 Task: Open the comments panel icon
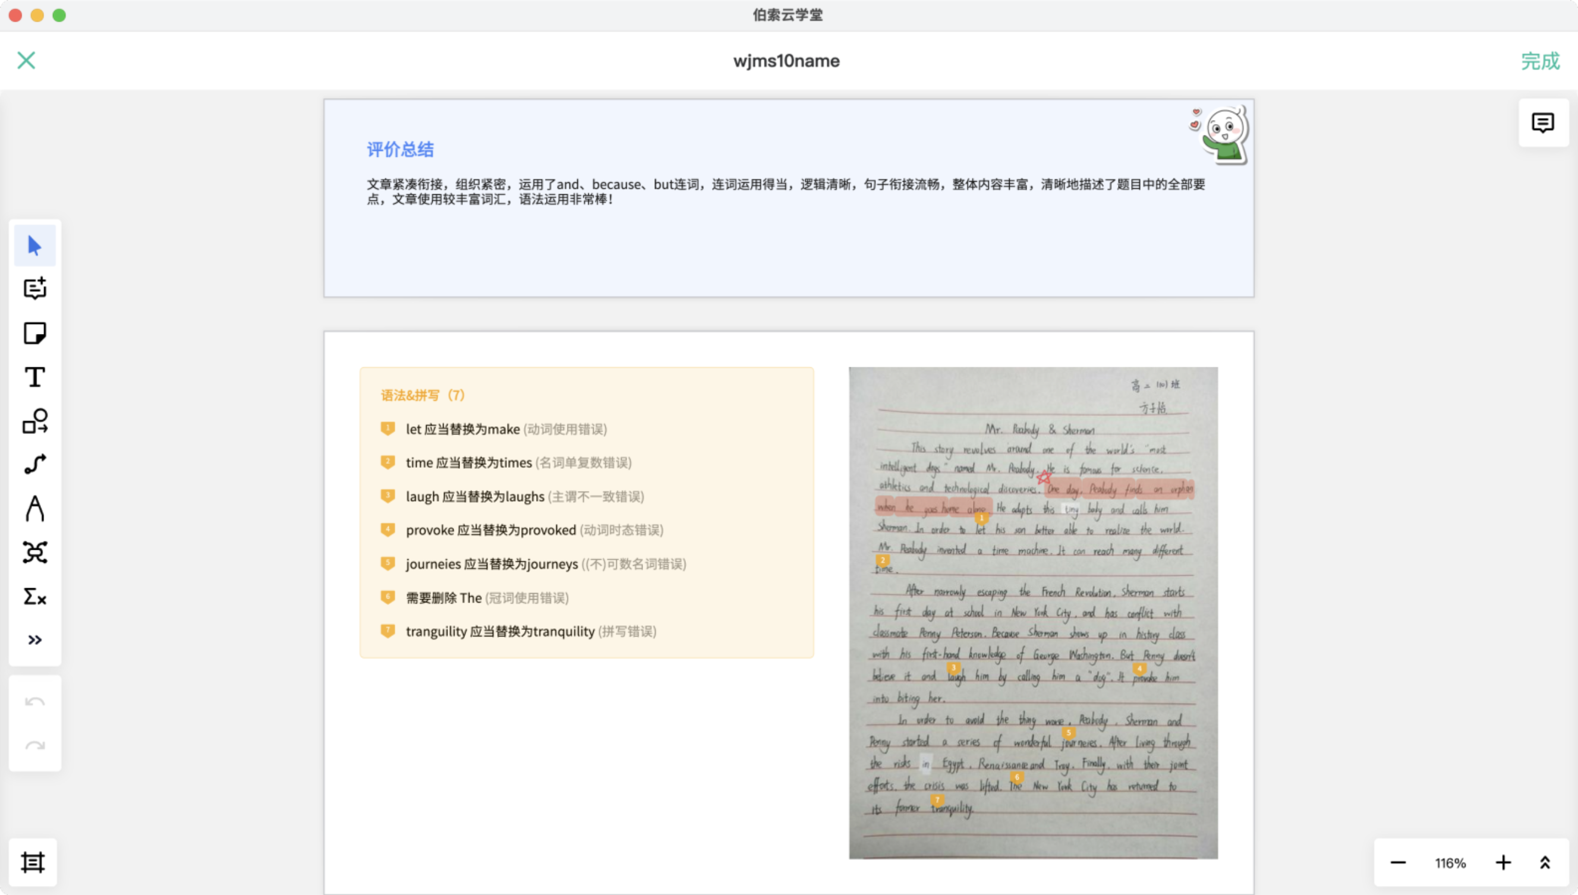tap(1542, 123)
